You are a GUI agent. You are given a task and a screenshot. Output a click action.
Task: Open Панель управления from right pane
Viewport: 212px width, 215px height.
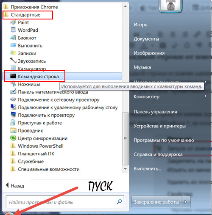tap(155, 112)
